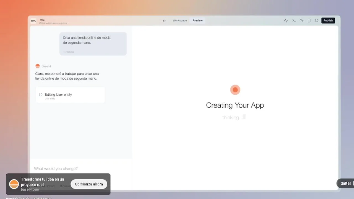Open the activity pulse icon
This screenshot has width=354, height=199.
[x=286, y=20]
